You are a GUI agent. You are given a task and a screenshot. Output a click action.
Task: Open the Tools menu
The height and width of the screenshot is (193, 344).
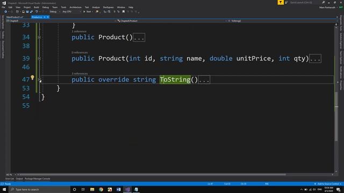[x=63, y=8]
